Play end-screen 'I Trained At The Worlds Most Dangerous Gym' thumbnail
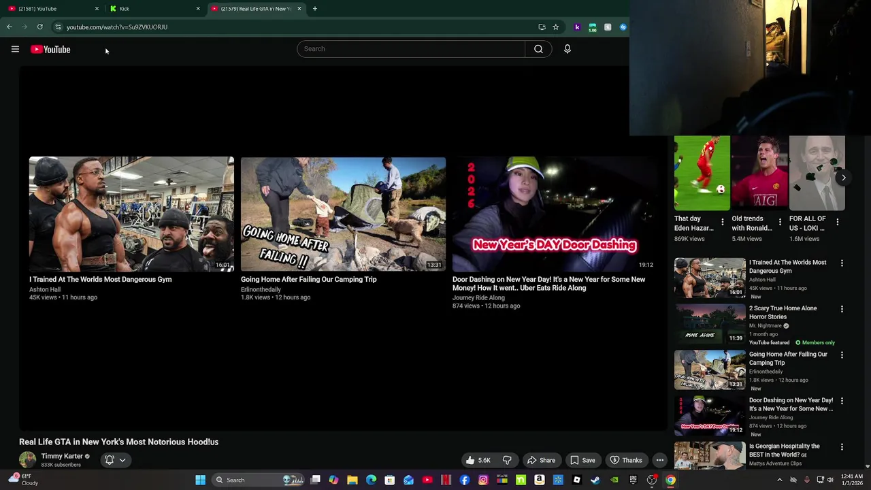Screen dimensions: 871x490 (x=131, y=214)
